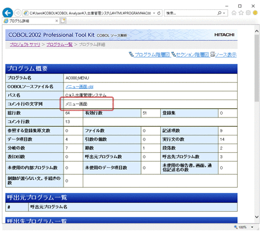Click the browser back arrow button
261x232 pixels.
tap(8, 13)
